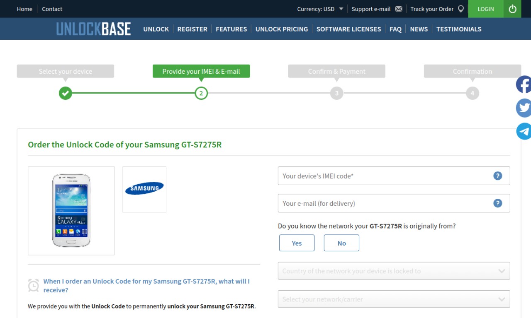Click the e-mail field help question icon

[498, 203]
